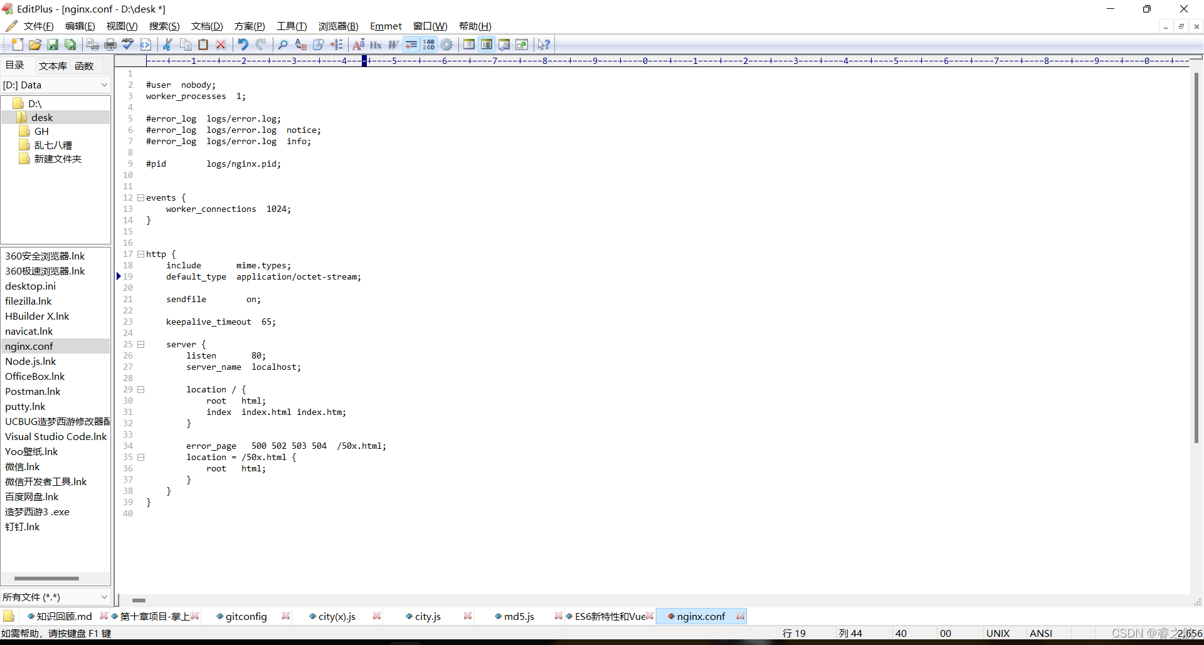1204x645 pixels.
Task: Run the ABC spell check icon
Action: [x=128, y=45]
